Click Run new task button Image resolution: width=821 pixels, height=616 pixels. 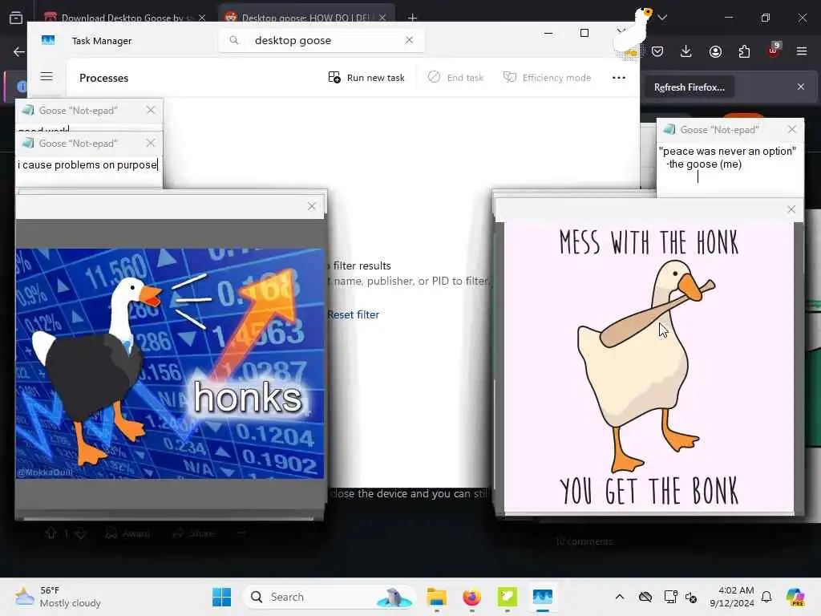point(366,78)
